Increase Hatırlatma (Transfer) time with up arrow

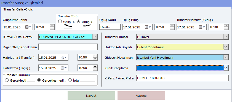coord(95,56)
